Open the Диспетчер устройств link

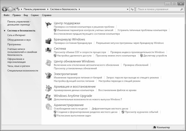coord(155,56)
